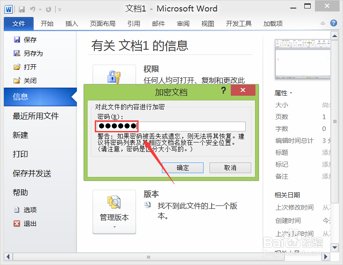Image resolution: width=343 pixels, height=265 pixels.
Task: Click the 标记 property row
Action: coord(303,164)
